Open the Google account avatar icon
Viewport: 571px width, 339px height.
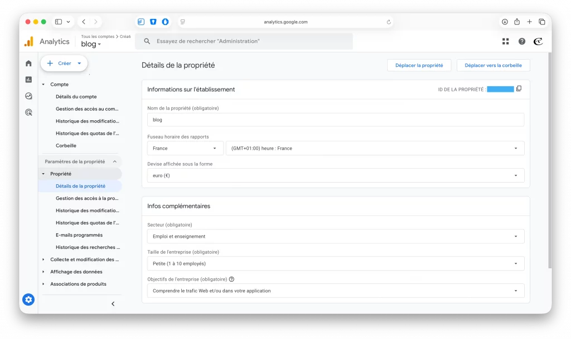pos(538,41)
